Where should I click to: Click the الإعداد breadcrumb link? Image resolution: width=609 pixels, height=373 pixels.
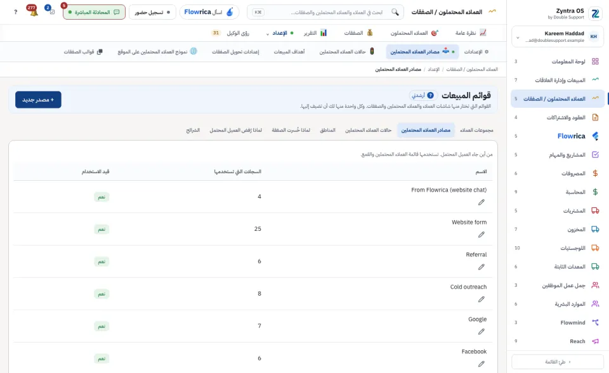pyautogui.click(x=433, y=69)
